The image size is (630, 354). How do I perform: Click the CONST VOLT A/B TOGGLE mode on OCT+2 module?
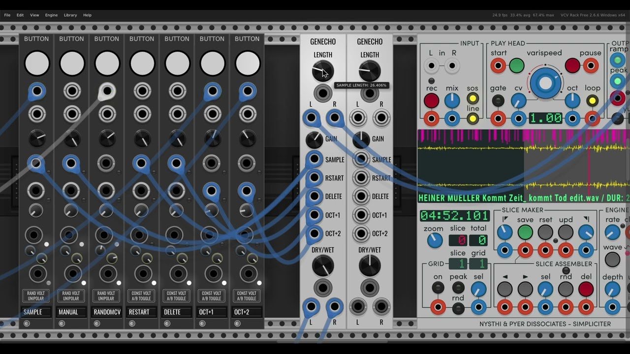click(246, 296)
